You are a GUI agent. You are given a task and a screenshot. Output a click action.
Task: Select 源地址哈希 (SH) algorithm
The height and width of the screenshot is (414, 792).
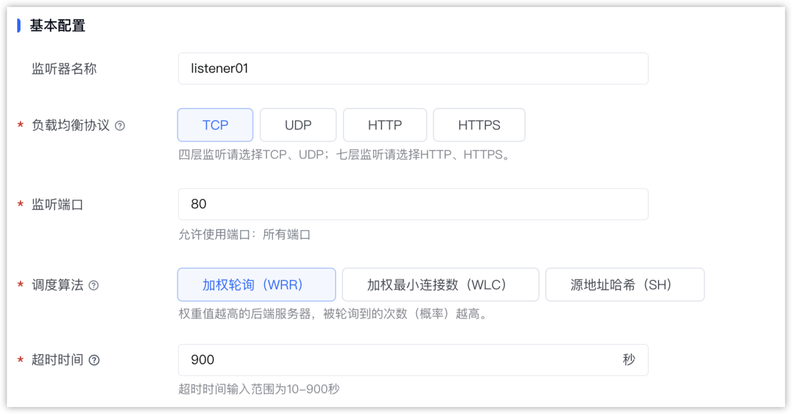coord(625,284)
